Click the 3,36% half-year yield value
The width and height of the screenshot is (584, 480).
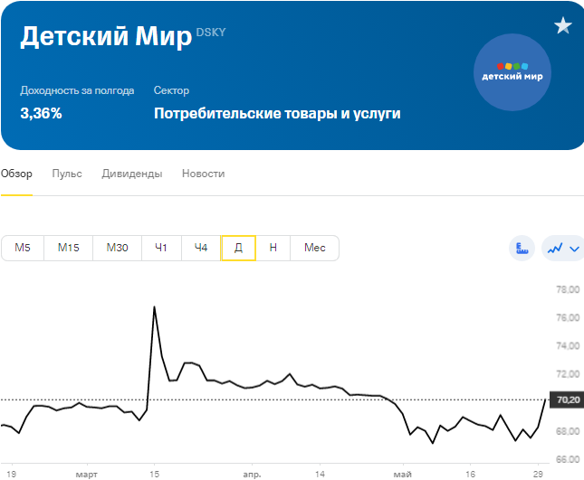41,113
